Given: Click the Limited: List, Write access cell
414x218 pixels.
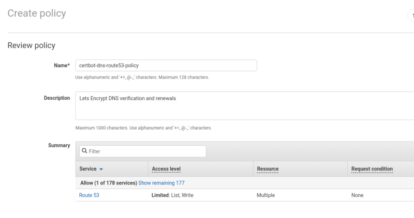Looking at the screenshot, I should coord(172,195).
